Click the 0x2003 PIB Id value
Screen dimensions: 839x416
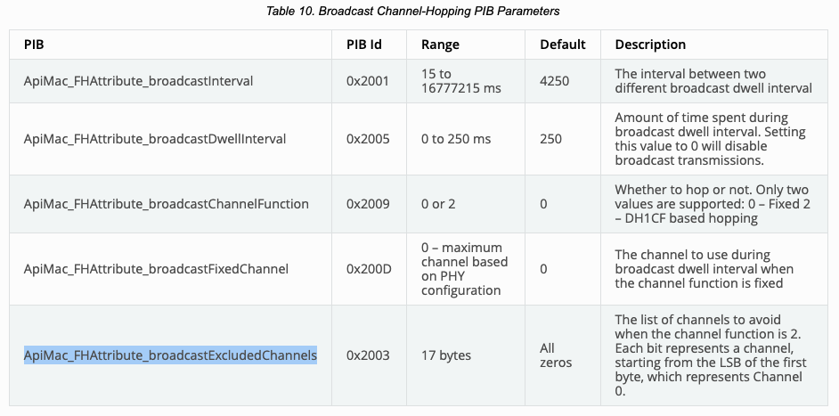(x=368, y=355)
